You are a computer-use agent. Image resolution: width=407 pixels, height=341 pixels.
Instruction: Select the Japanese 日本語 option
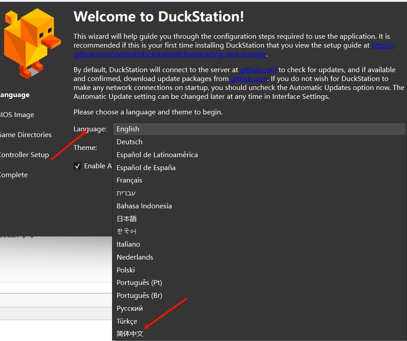click(127, 219)
